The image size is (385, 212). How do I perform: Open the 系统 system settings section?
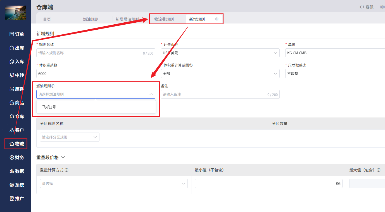(17, 185)
